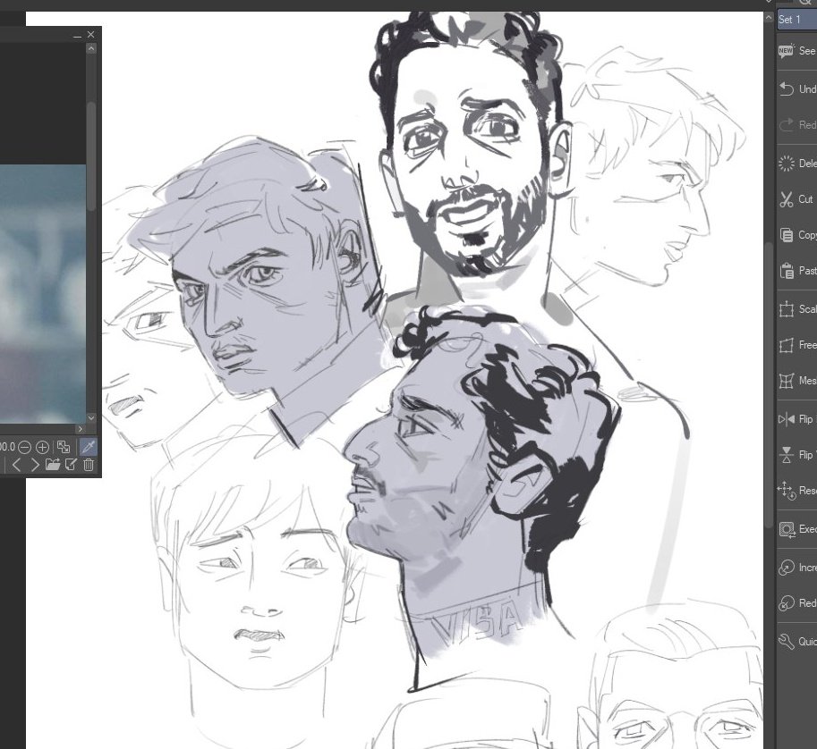817x749 pixels.
Task: Click the Incre... item in Quick Access
Action: 796,568
